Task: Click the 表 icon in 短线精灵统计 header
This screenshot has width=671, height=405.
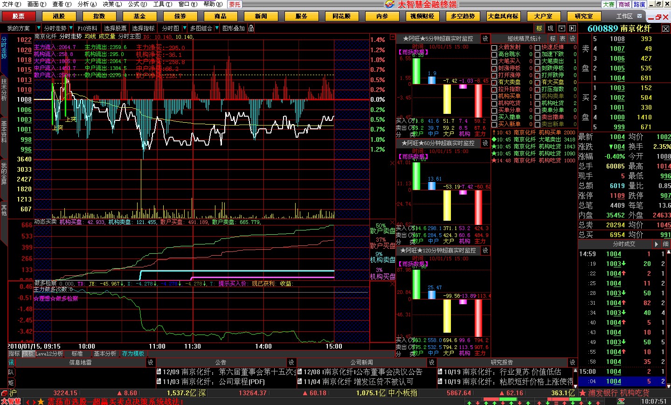Action: [x=563, y=39]
